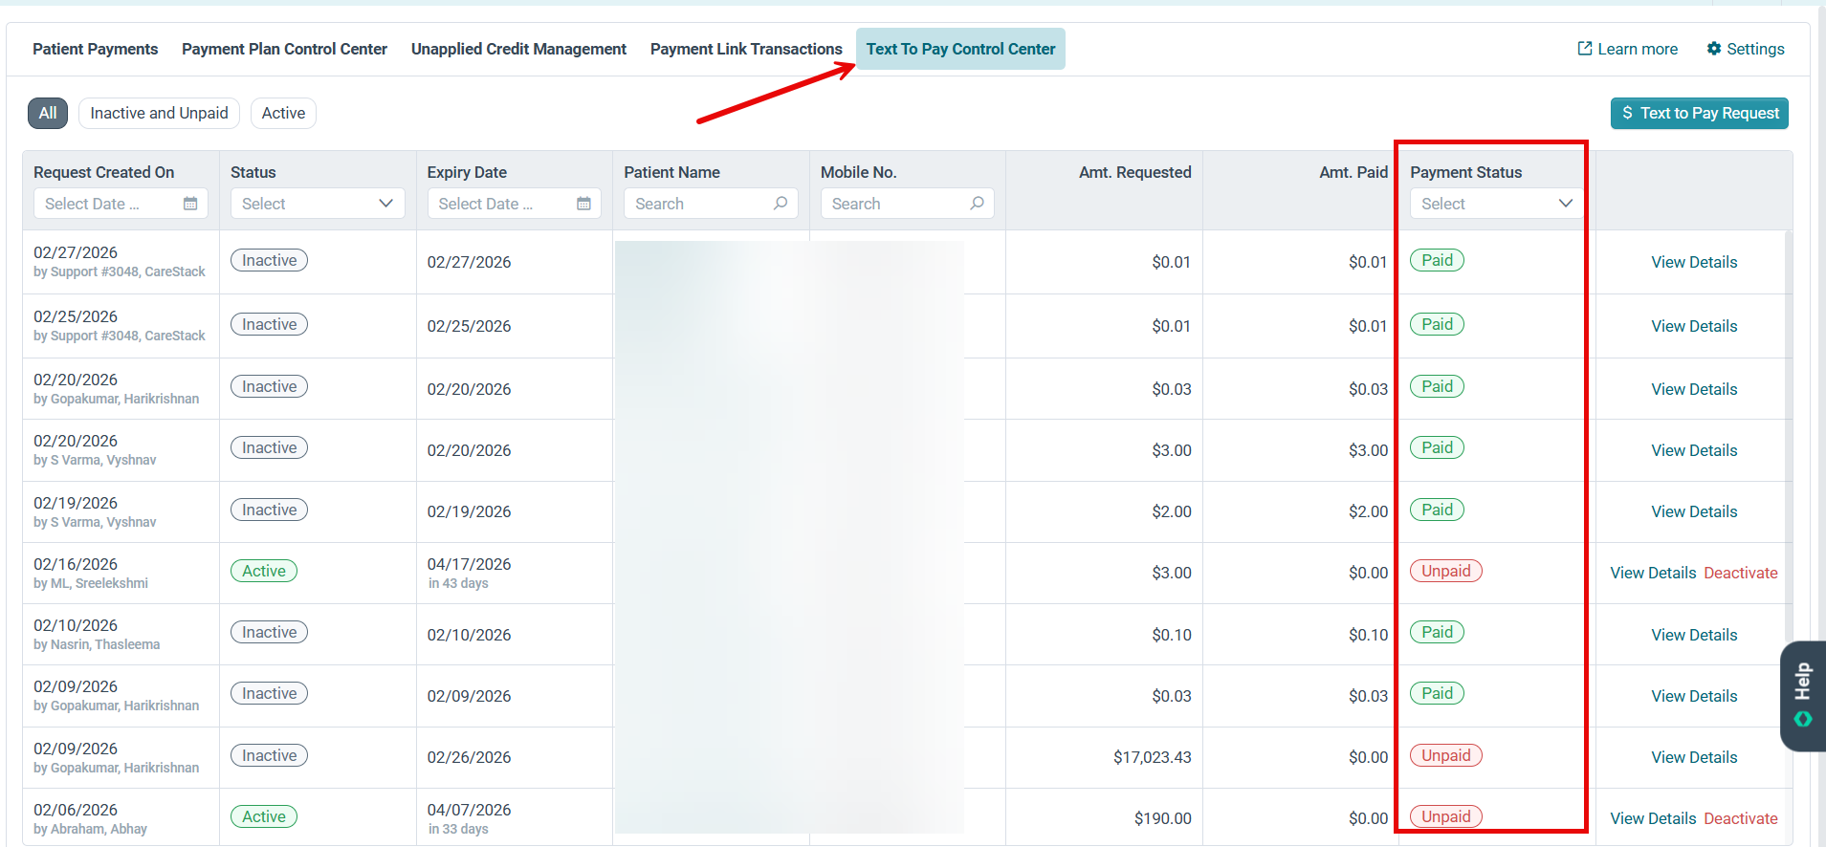Click the Amt. Requested column header

coord(1134,172)
